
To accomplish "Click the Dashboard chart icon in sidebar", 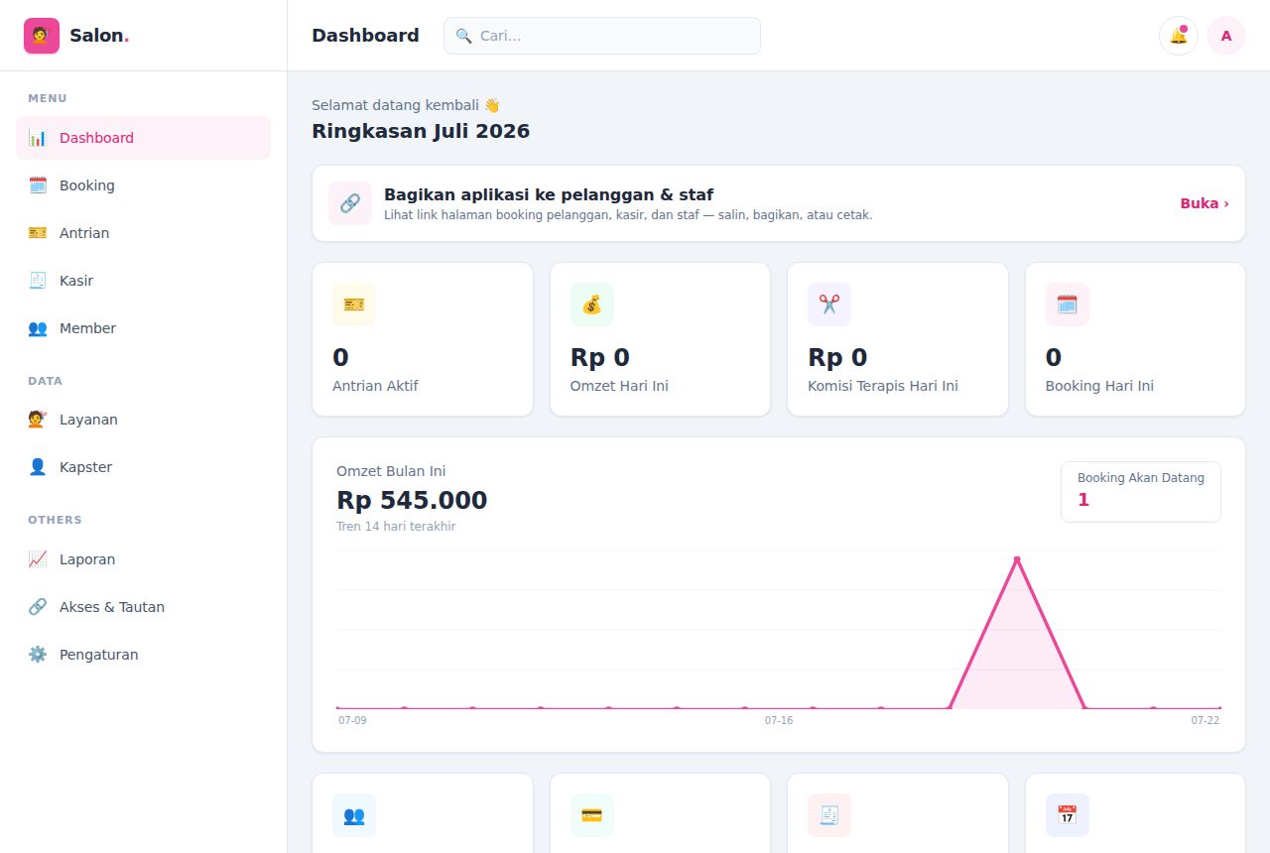I will tap(38, 138).
